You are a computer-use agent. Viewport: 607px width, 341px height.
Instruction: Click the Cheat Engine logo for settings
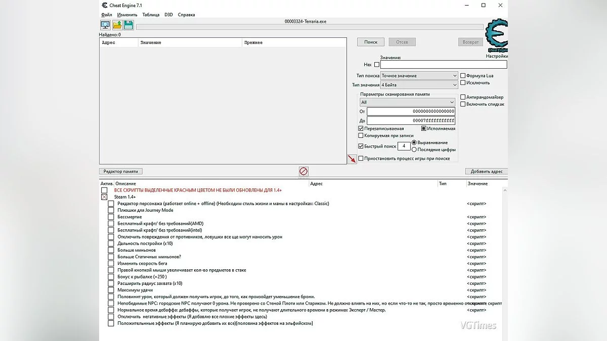pos(496,35)
